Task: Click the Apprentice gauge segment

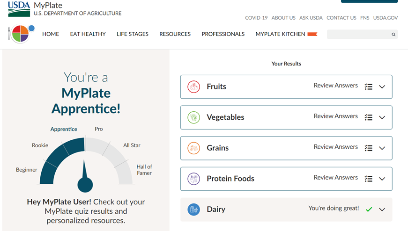Action: click(73, 146)
